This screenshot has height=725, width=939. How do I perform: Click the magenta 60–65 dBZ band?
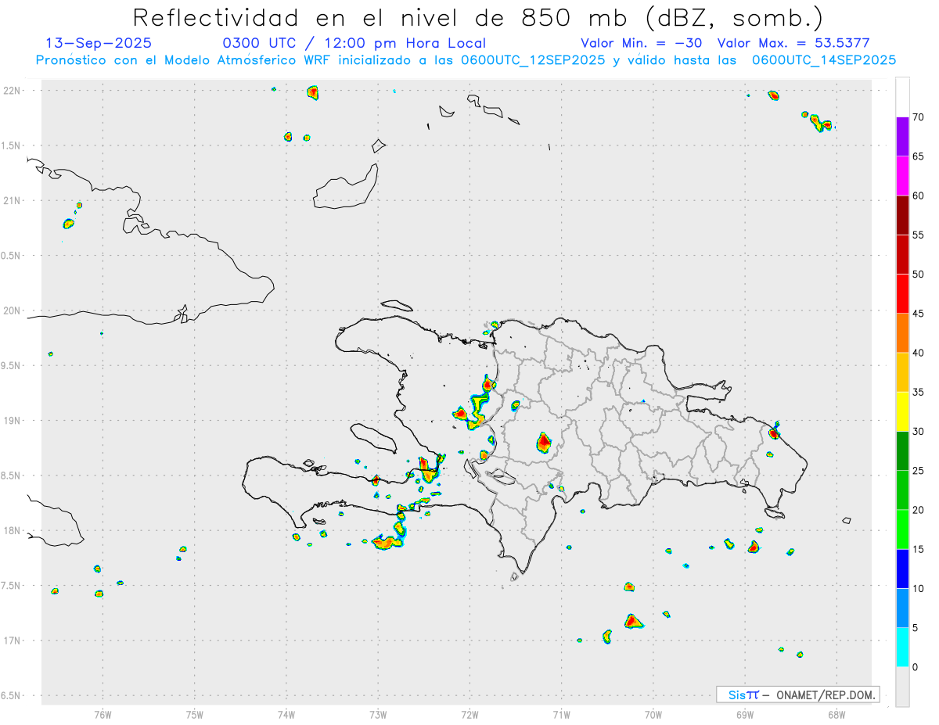902,176
